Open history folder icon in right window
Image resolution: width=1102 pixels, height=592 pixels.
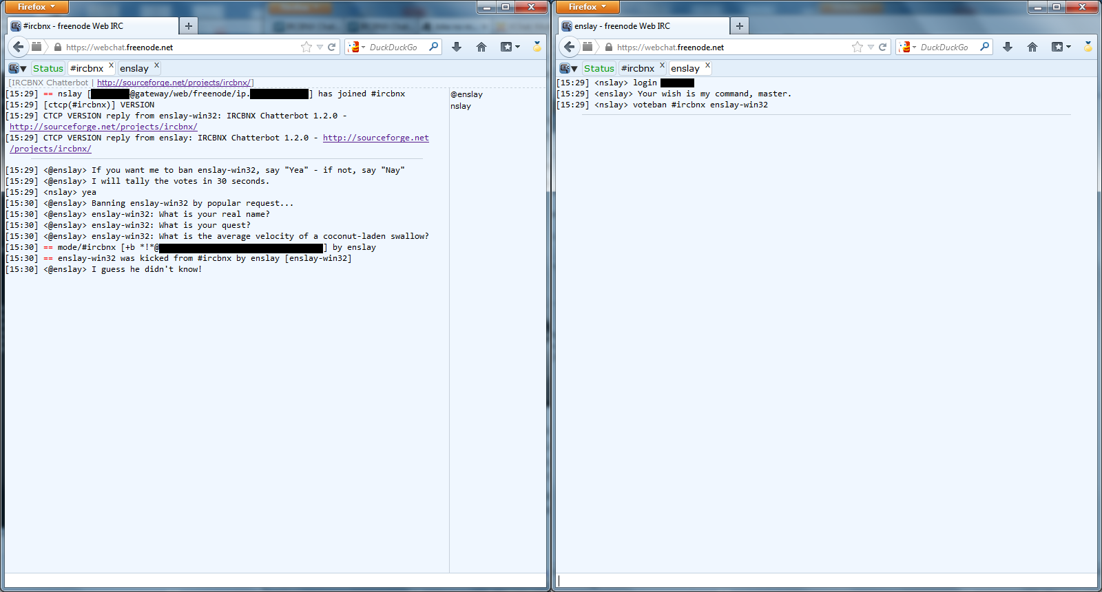(x=588, y=47)
